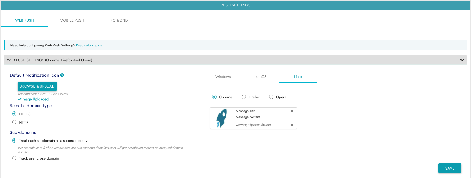Open the Read setup guide link
The width and height of the screenshot is (471, 178).
click(x=89, y=45)
